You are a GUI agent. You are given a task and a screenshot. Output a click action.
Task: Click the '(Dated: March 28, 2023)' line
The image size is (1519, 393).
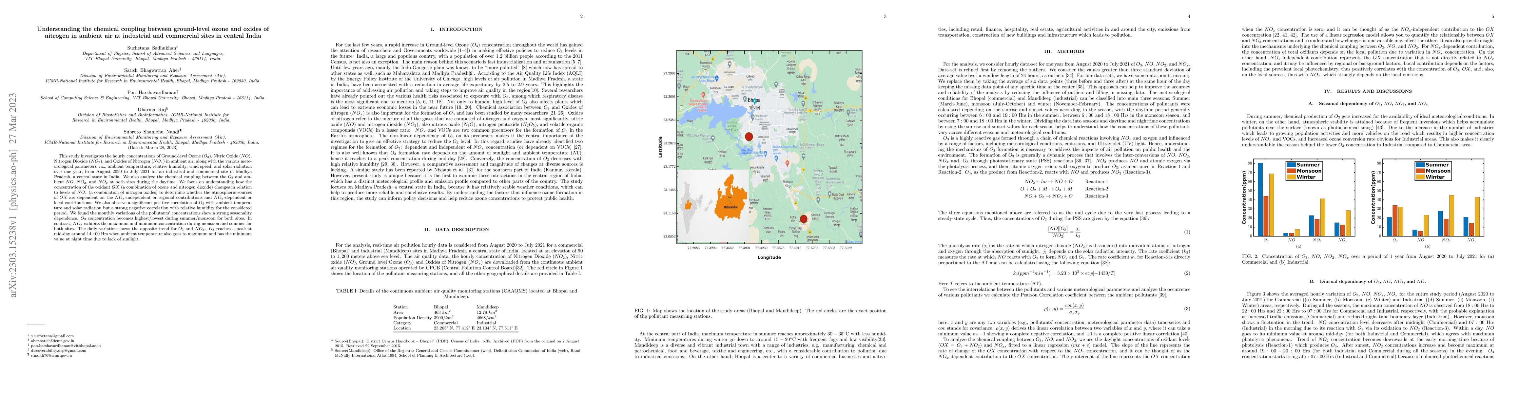tap(153, 147)
